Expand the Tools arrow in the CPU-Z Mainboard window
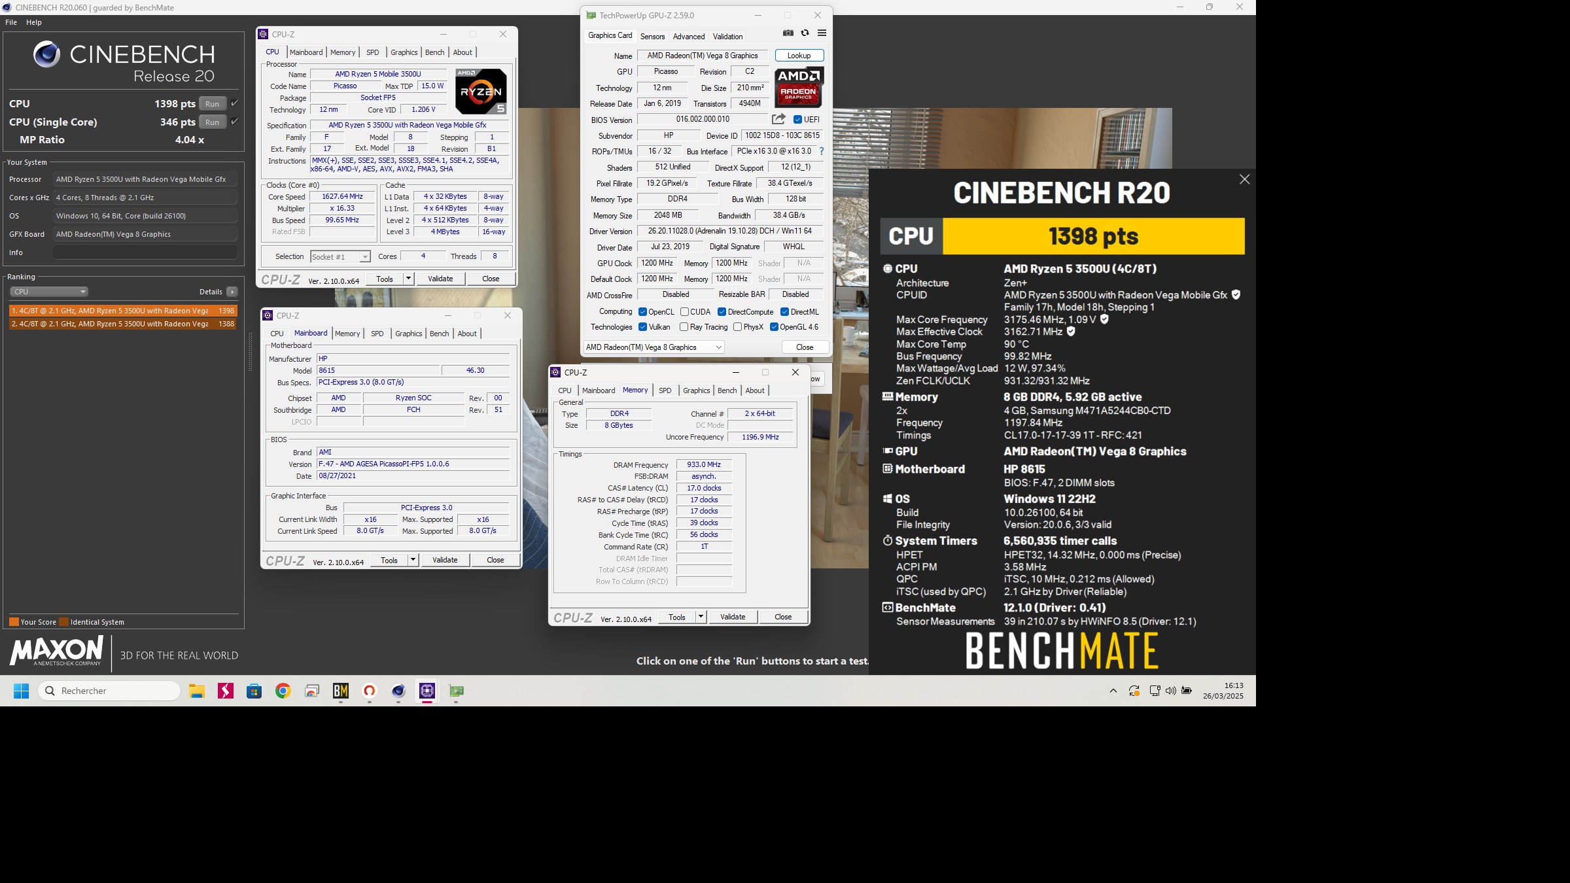This screenshot has height=883, width=1570. tap(413, 560)
